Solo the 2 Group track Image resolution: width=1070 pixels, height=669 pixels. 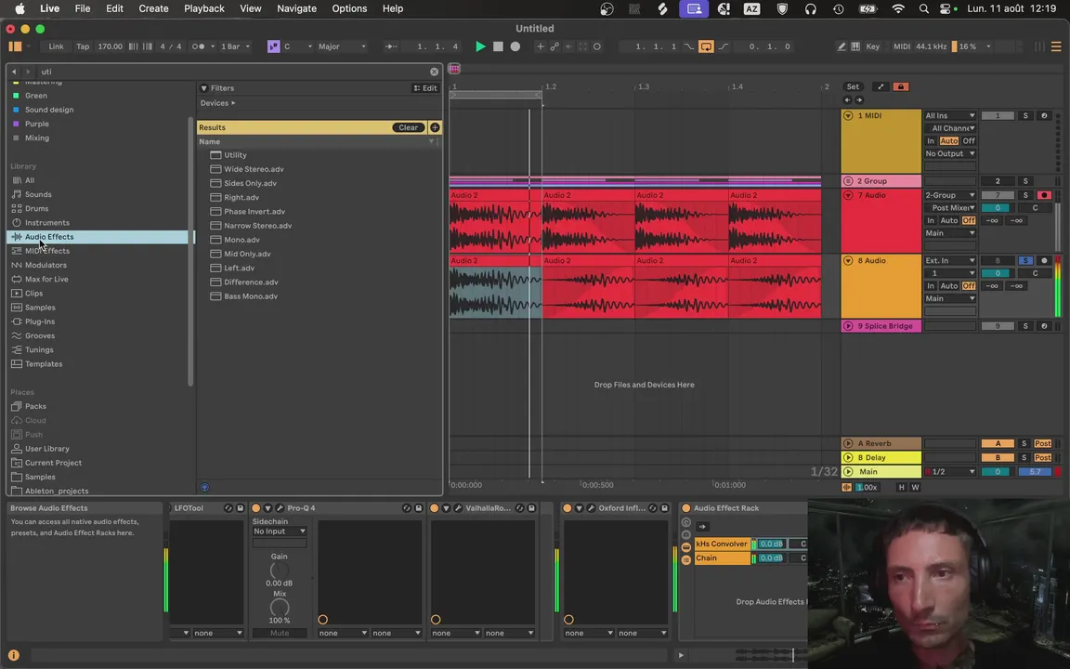(1025, 181)
